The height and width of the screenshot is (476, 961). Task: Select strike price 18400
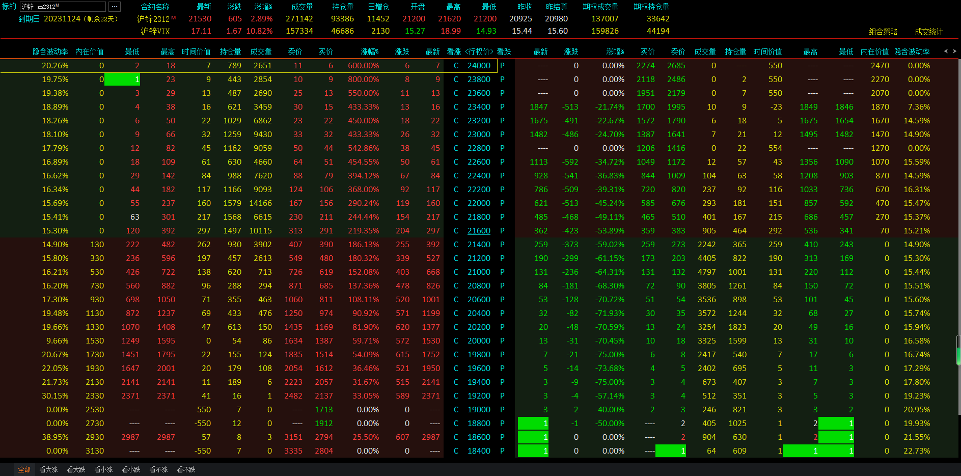[479, 451]
